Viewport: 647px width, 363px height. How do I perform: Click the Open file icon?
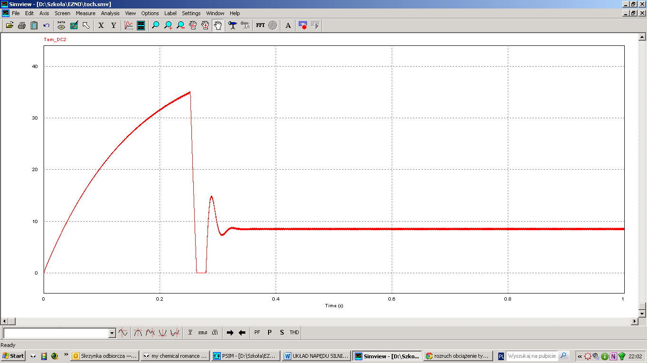pos(9,26)
